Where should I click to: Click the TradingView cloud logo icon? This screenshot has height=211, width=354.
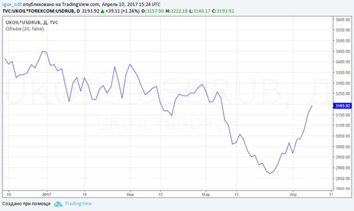[58, 204]
